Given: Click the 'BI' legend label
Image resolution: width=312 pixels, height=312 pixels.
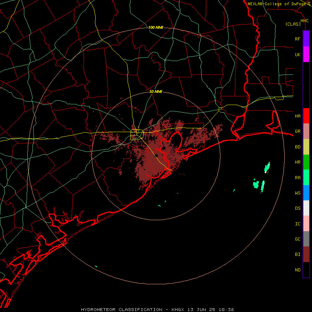Looking at the screenshot, I should [x=297, y=254].
